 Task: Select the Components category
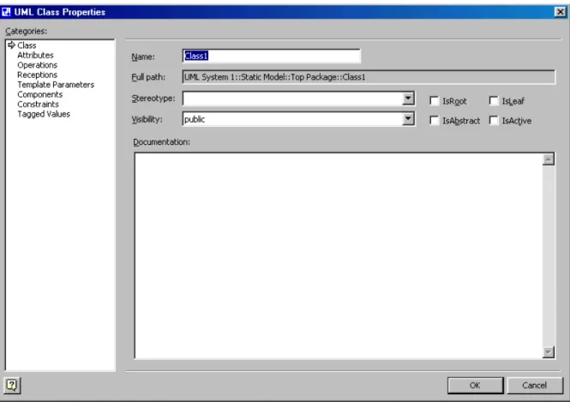pos(39,94)
